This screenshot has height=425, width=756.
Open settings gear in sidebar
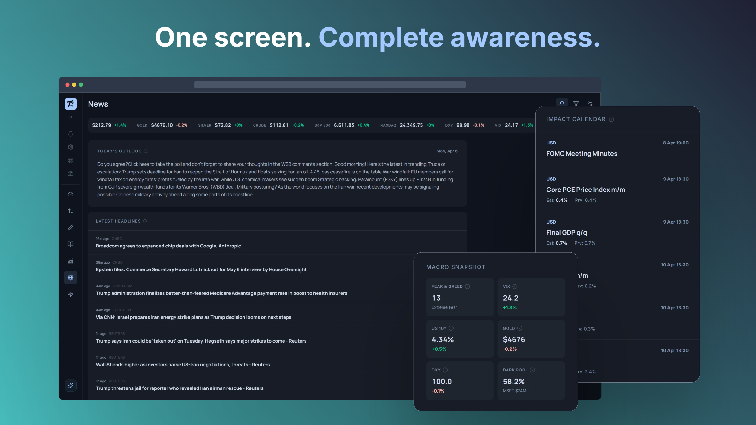71,147
